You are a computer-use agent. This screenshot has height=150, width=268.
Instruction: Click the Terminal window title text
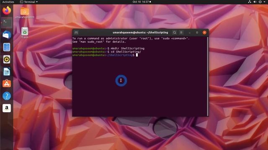(140, 32)
